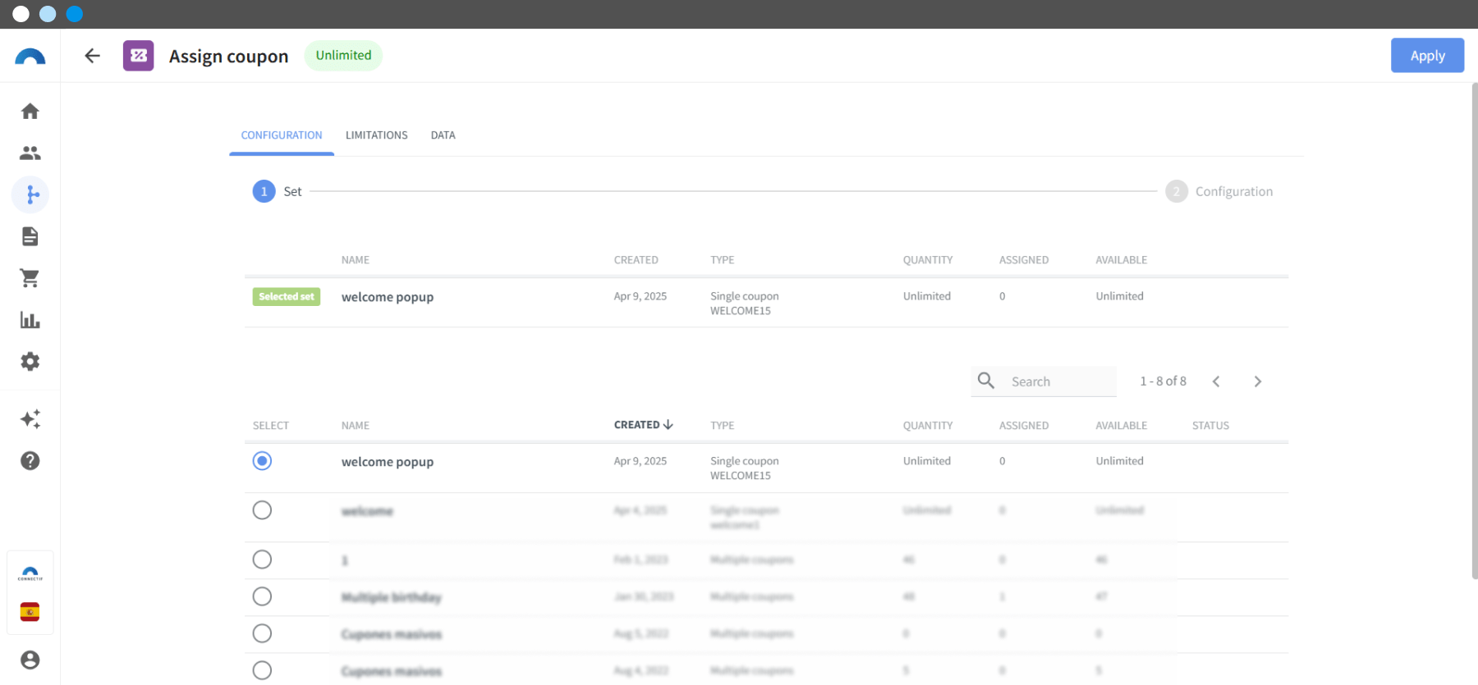Click the '1 - 8 of 8' pagination text
1478x685 pixels.
point(1163,381)
